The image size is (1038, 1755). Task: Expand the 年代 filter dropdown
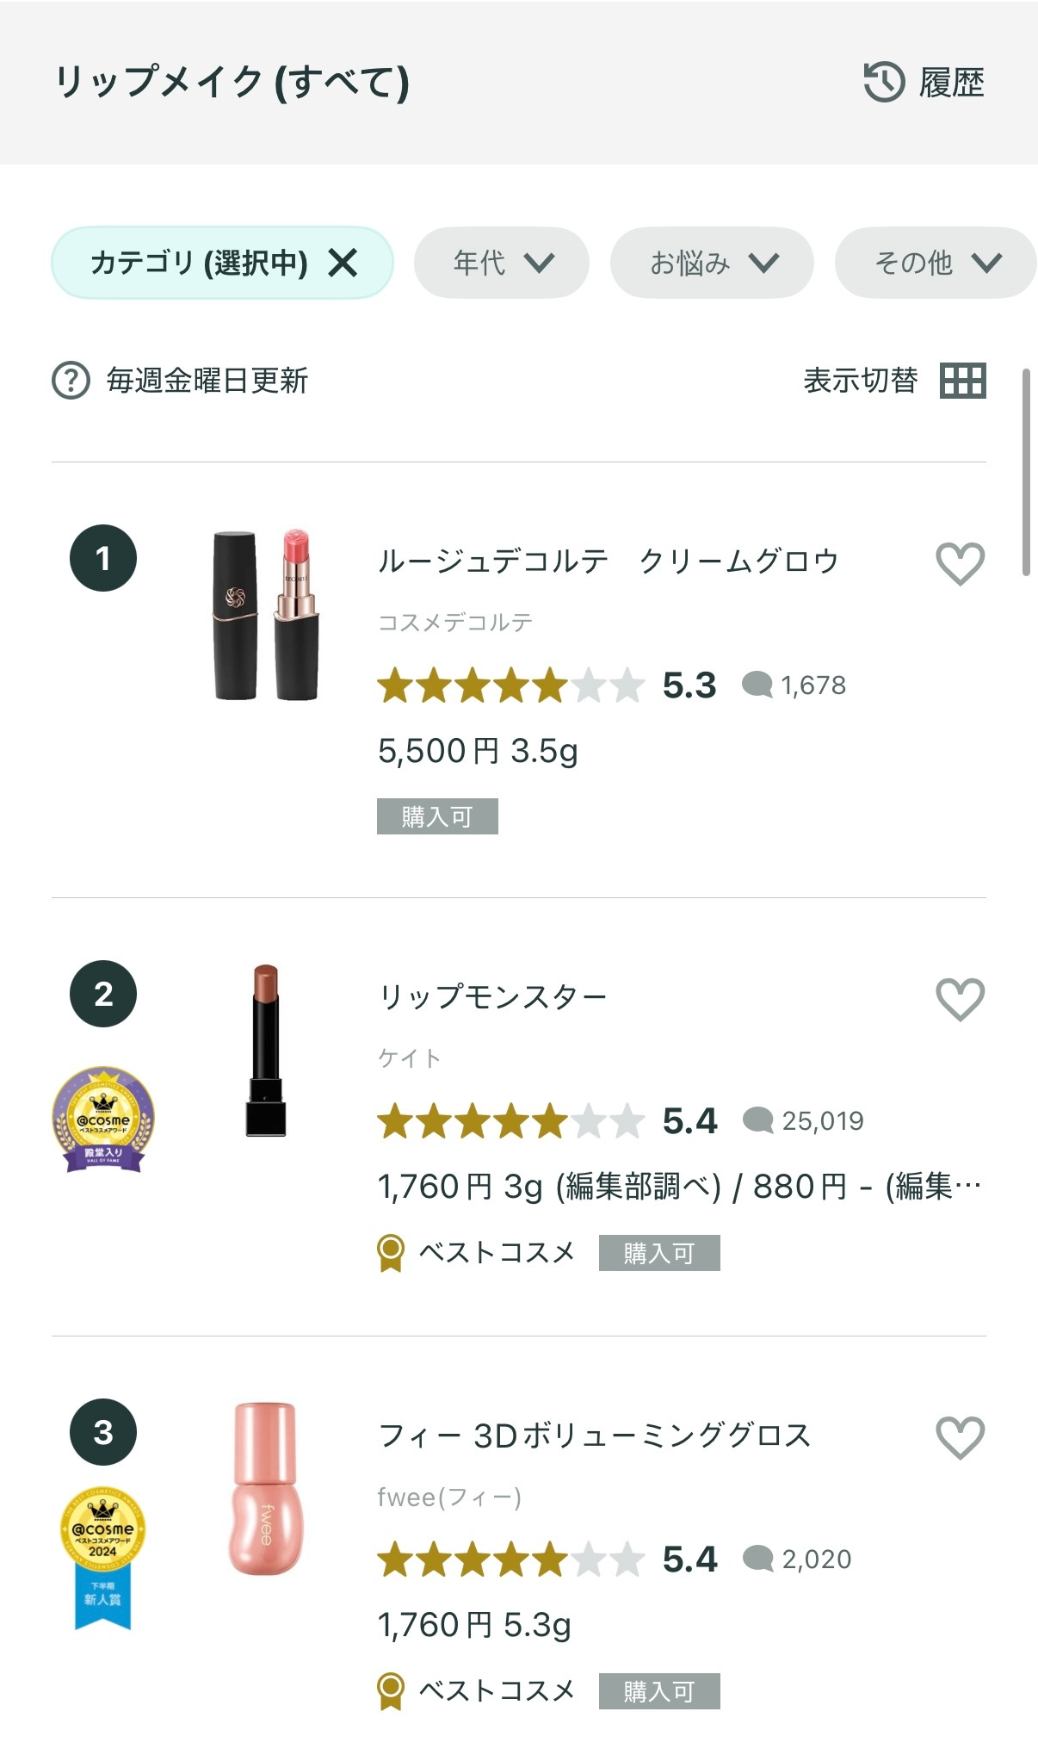[x=502, y=263]
